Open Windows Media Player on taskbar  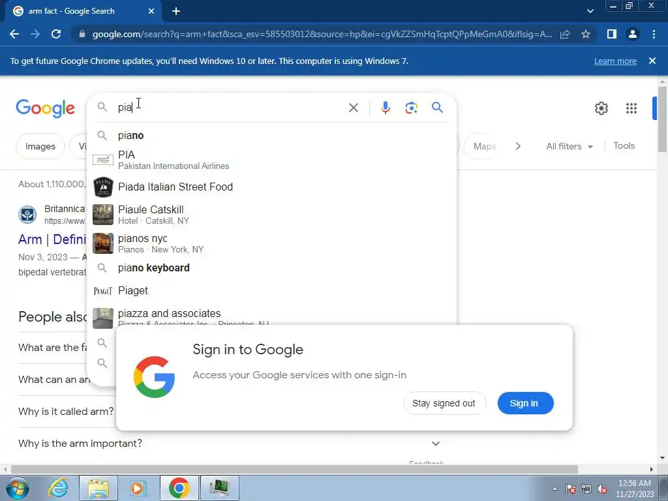[138, 488]
